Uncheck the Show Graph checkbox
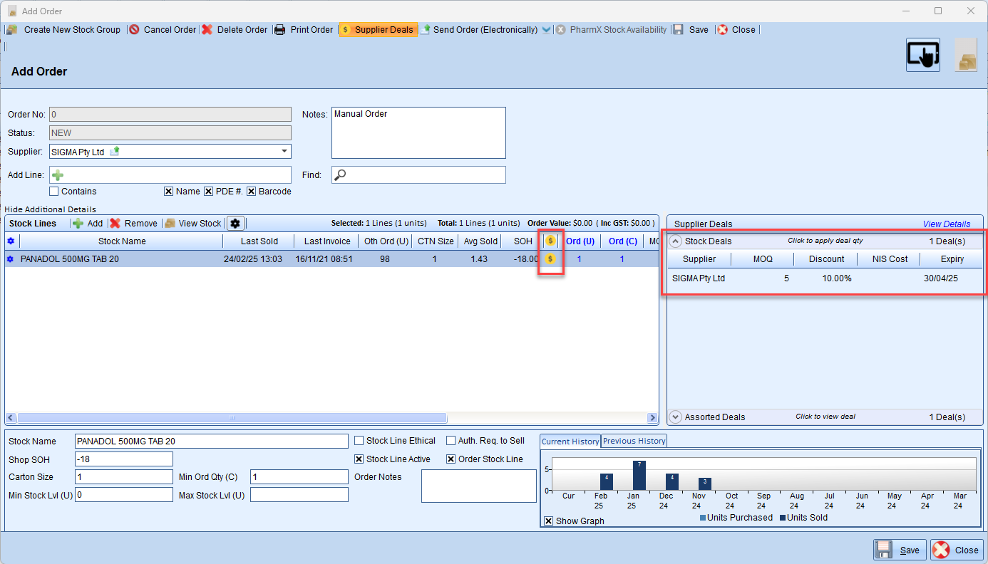 pos(548,521)
